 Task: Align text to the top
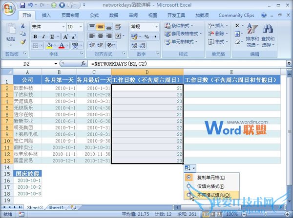coord(92,27)
